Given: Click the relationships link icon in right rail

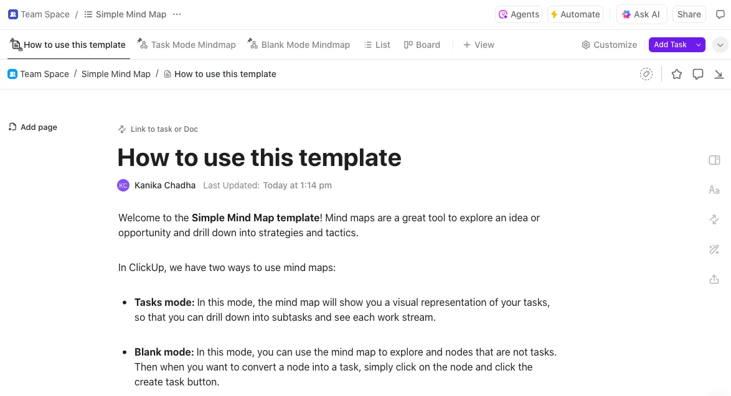Looking at the screenshot, I should pos(714,219).
